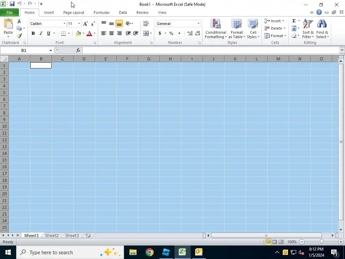Toggle Bold formatting
The width and height of the screenshot is (345, 259).
[33, 33]
